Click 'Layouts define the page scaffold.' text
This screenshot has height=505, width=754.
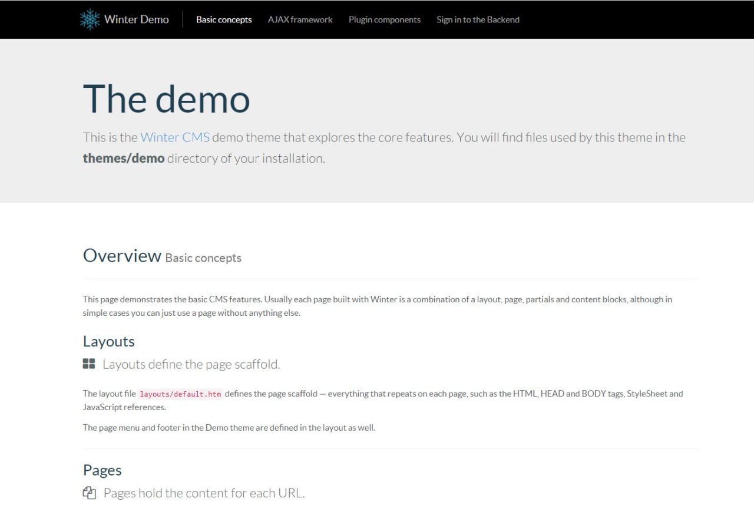click(x=191, y=364)
